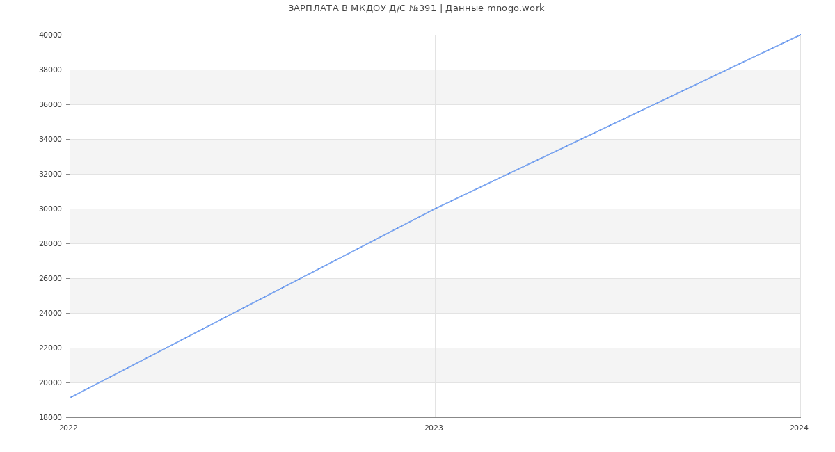
Task: Click the 34000 y-axis tick label
Action: pyautogui.click(x=51, y=140)
